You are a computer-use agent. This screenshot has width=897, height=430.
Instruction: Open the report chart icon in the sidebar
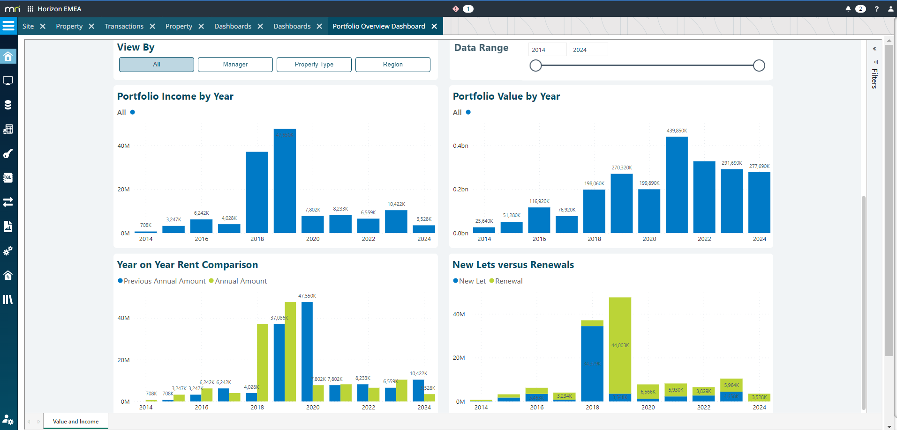click(8, 226)
